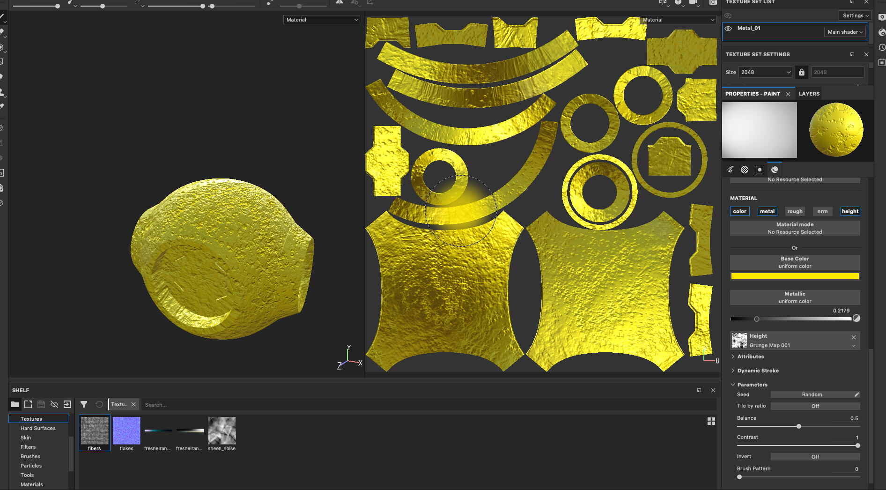Image resolution: width=886 pixels, height=490 pixels.
Task: Open the texture Size 2048 dropdown
Action: [x=765, y=72]
